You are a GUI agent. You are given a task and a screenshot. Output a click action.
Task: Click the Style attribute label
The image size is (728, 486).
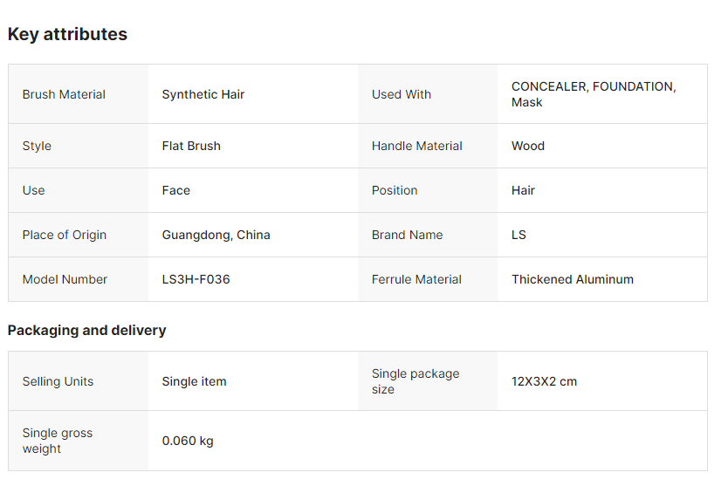coord(37,146)
